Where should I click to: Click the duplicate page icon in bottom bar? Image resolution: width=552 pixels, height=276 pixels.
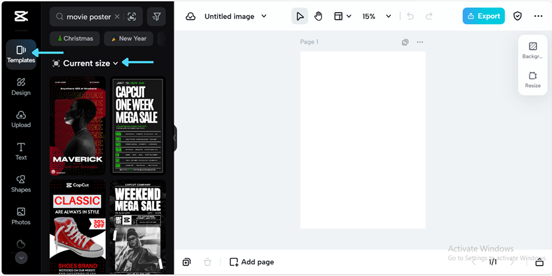(187, 262)
